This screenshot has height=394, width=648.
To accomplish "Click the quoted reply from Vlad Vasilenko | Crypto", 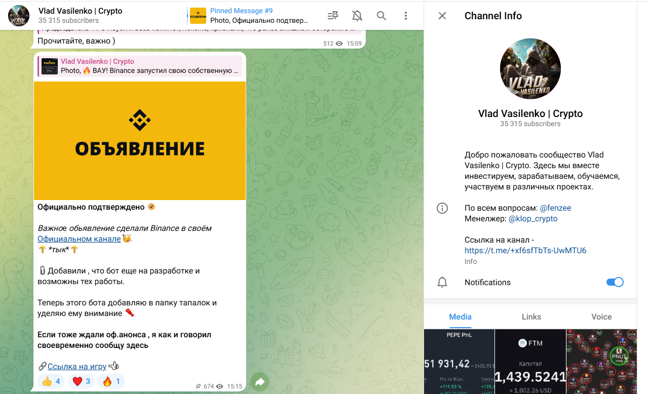I will 140,66.
